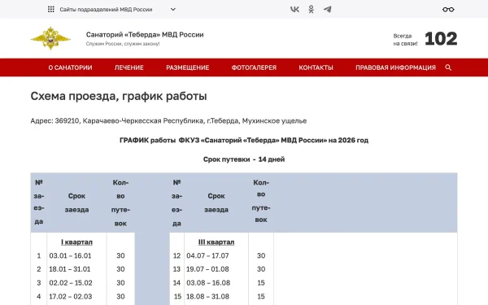Open the «О САНАТОРИИ» menu item

(70, 68)
